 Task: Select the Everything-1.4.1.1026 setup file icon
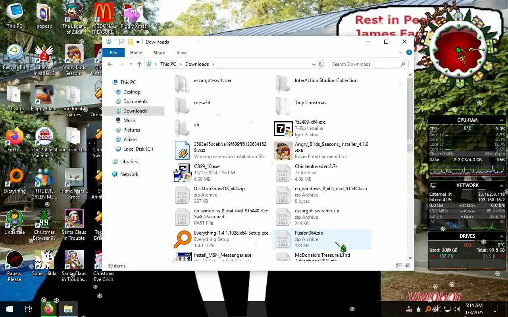(x=183, y=239)
